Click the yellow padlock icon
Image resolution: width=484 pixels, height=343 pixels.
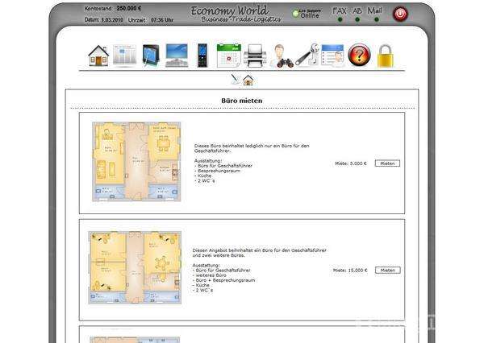tap(386, 56)
